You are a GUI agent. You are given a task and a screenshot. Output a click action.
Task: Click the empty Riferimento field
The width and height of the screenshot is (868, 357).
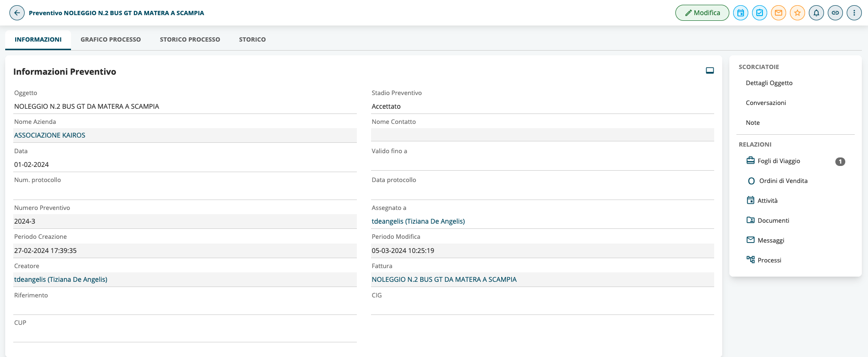point(185,308)
